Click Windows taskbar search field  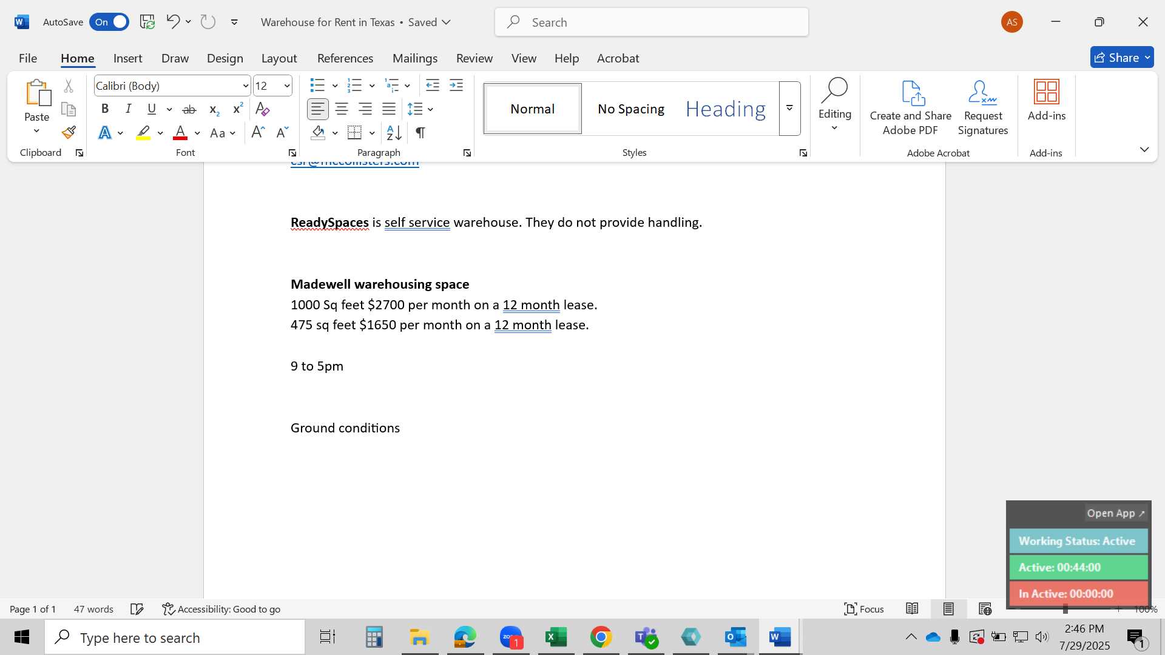coord(175,637)
